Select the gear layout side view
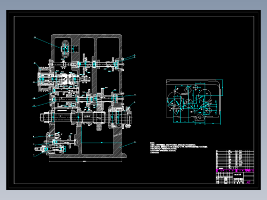Viewport: 267px width, 200px height. point(195,102)
